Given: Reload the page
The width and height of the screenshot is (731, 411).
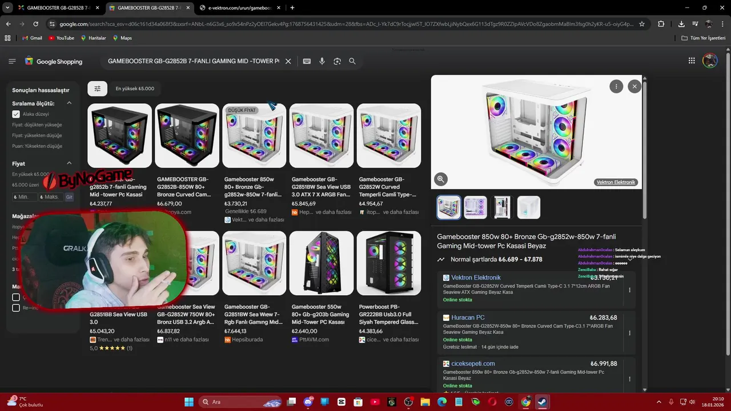Looking at the screenshot, I should 35,24.
